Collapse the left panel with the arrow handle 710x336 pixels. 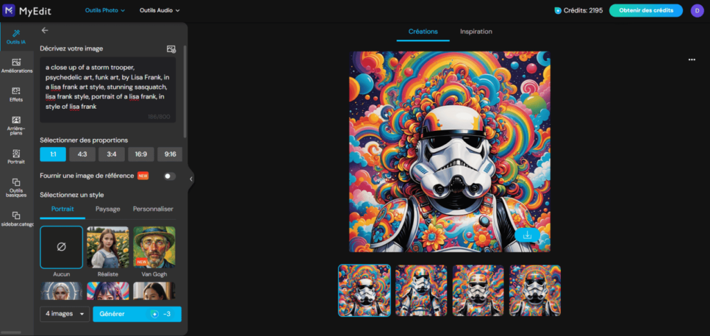(x=191, y=179)
